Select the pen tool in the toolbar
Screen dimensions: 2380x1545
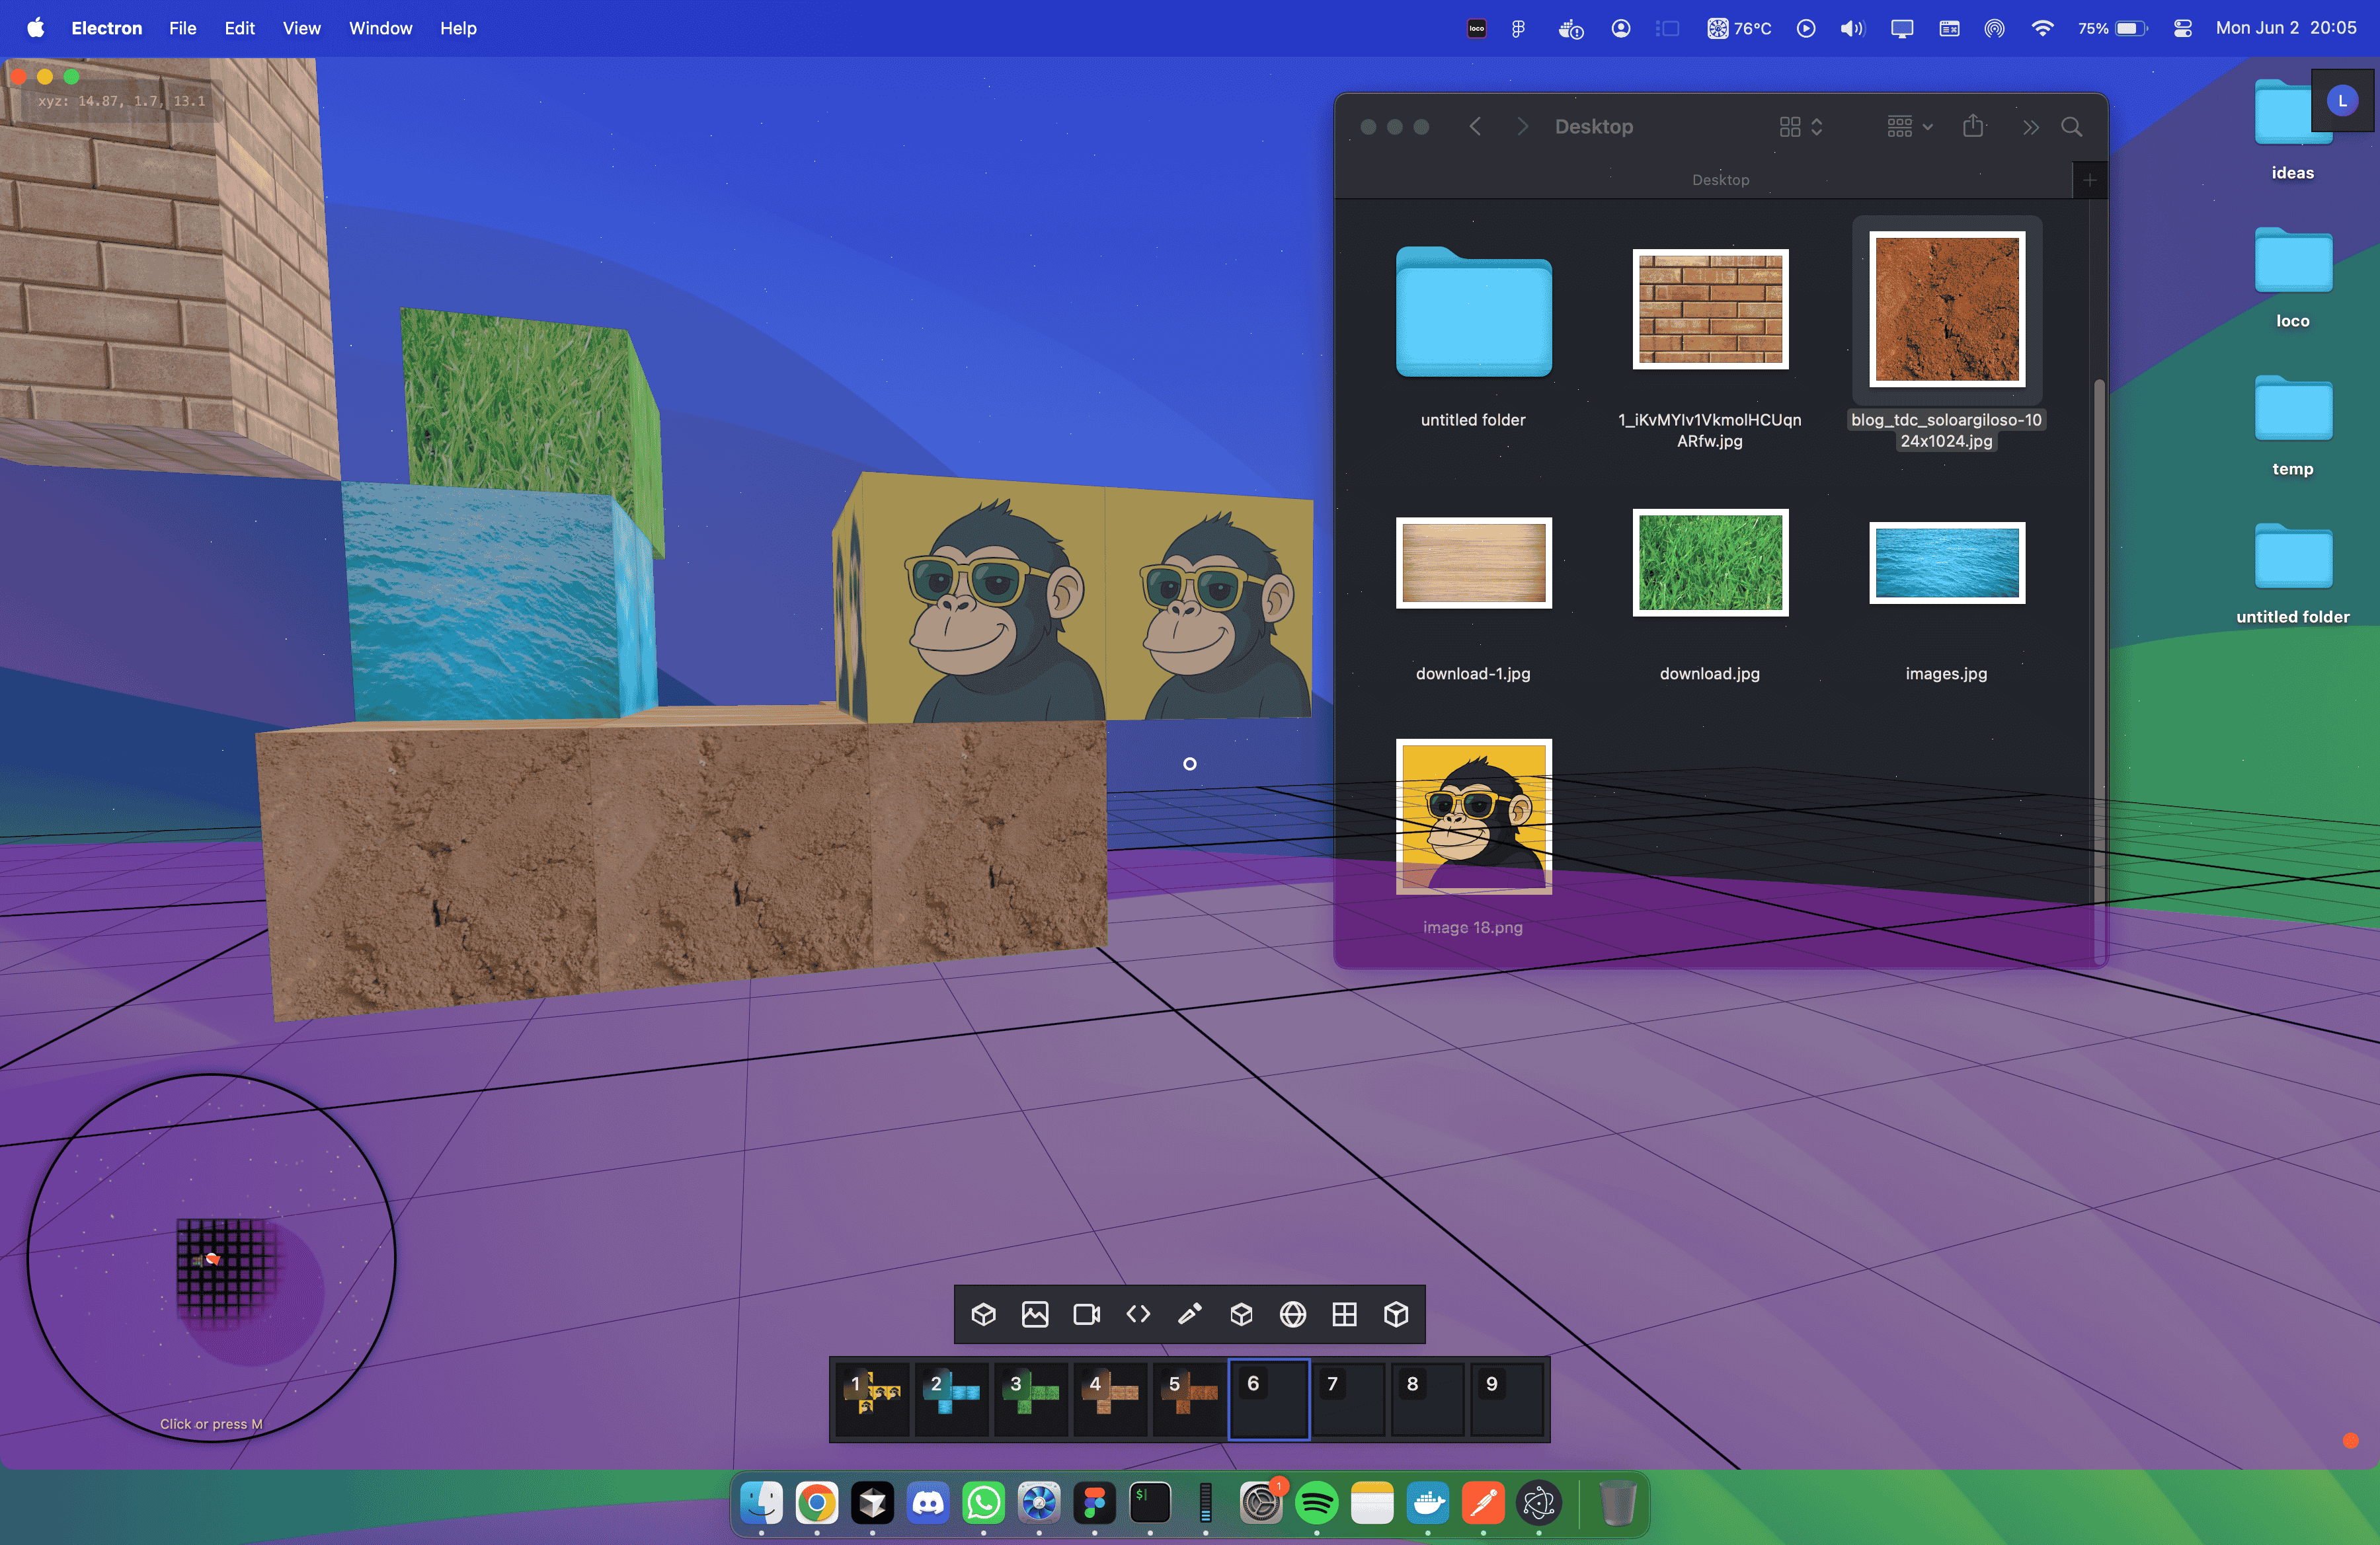[x=1189, y=1314]
